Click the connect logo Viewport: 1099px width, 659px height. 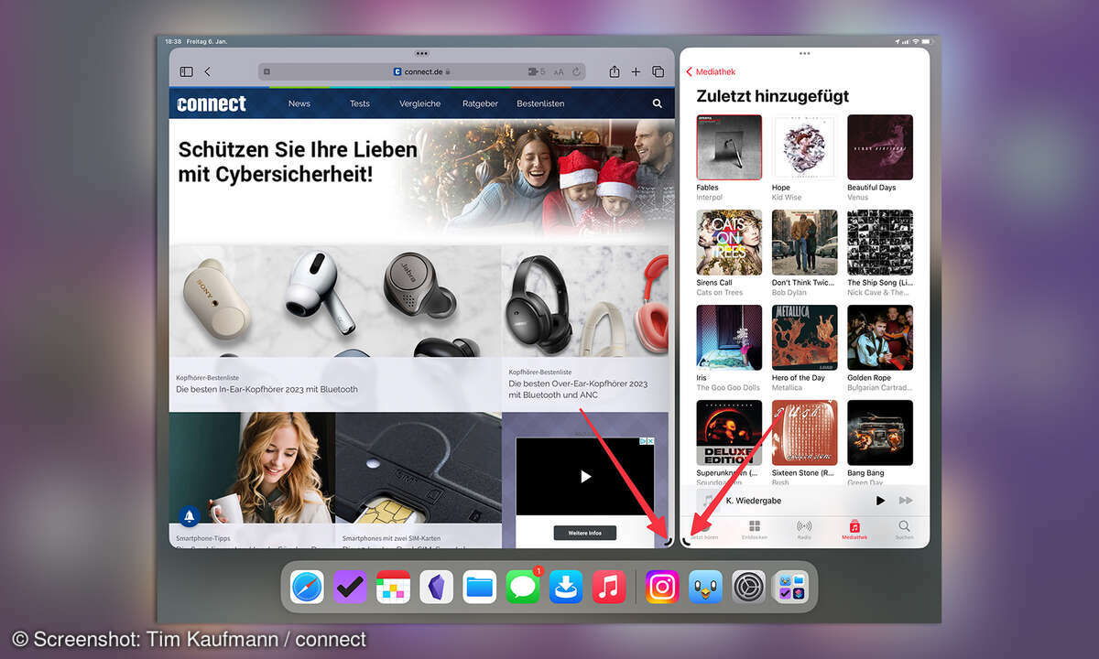click(x=212, y=103)
